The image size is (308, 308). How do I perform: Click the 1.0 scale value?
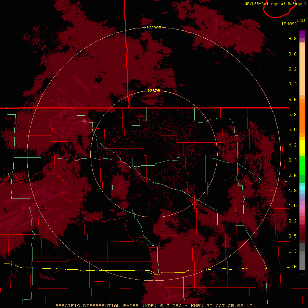[x=293, y=206]
